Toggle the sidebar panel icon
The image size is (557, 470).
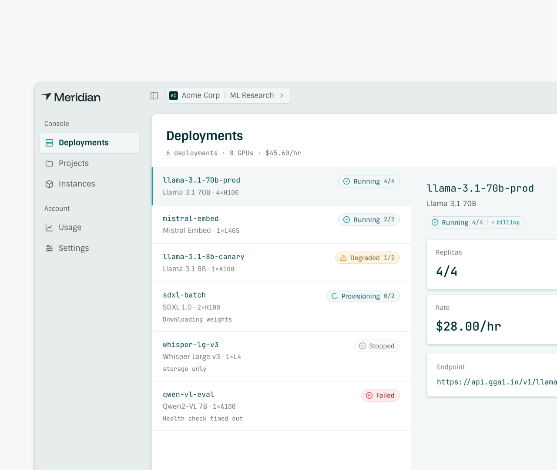click(154, 96)
